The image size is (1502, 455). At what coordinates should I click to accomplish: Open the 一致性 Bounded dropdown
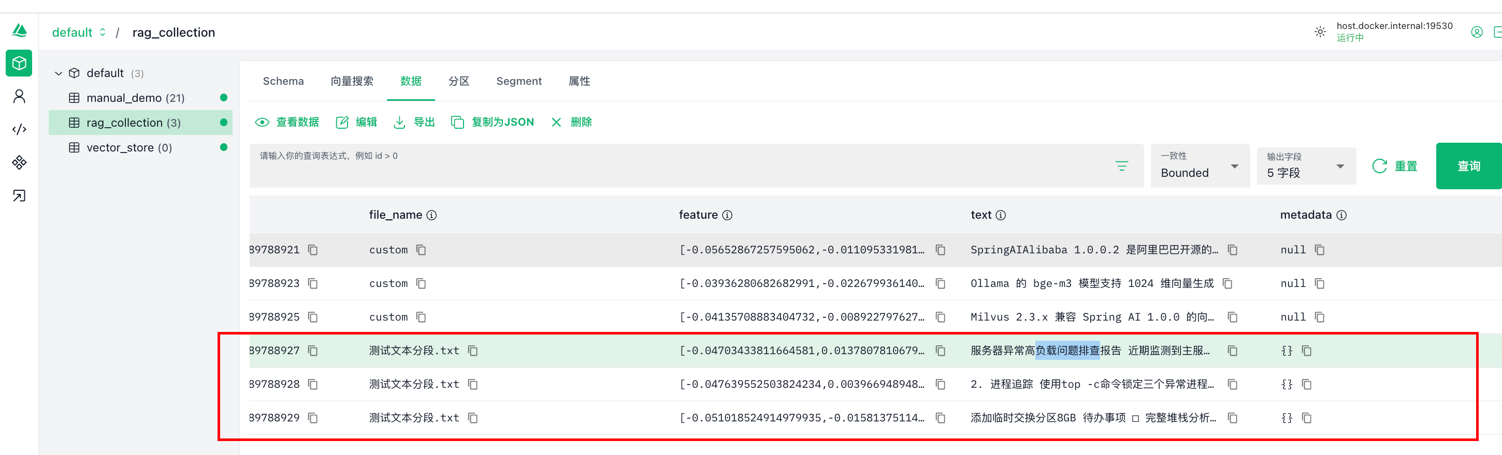1200,166
